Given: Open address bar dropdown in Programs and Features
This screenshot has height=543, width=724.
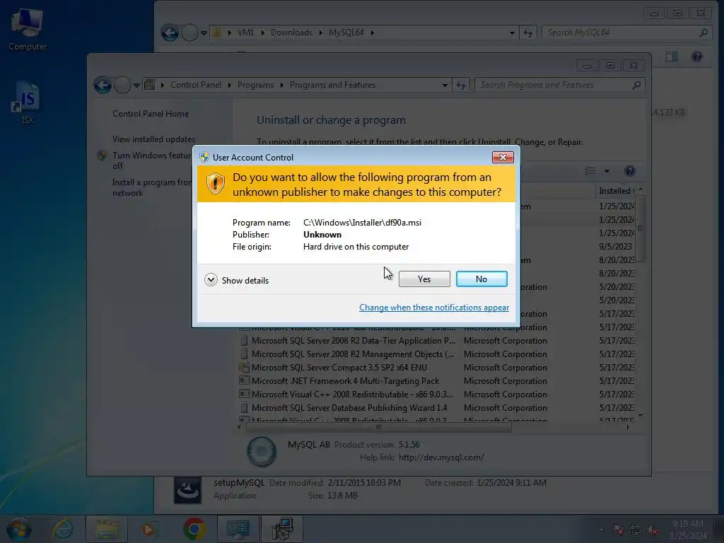Looking at the screenshot, I should (444, 85).
